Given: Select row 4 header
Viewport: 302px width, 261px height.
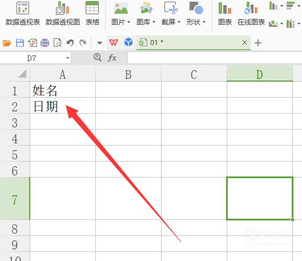Looking at the screenshot, I should pyautogui.click(x=15, y=138).
